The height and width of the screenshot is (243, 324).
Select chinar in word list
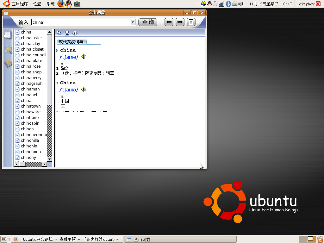coord(27,100)
